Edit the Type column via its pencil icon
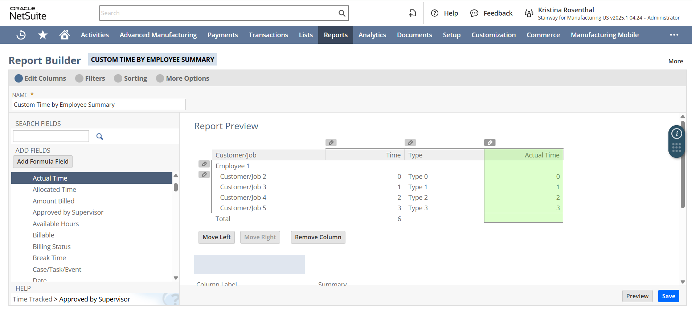 (x=410, y=143)
